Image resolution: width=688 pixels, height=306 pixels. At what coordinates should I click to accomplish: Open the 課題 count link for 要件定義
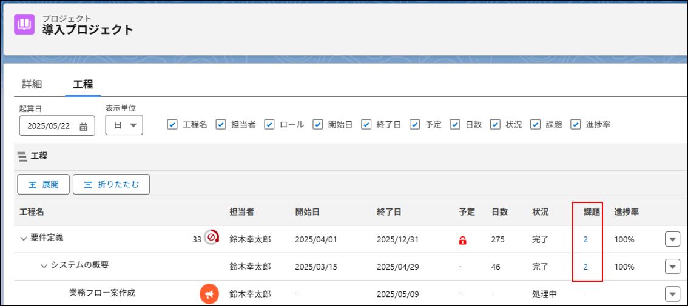pos(585,239)
